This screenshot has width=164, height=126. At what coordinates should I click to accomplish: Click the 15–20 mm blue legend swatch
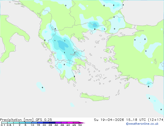tap(40, 123)
